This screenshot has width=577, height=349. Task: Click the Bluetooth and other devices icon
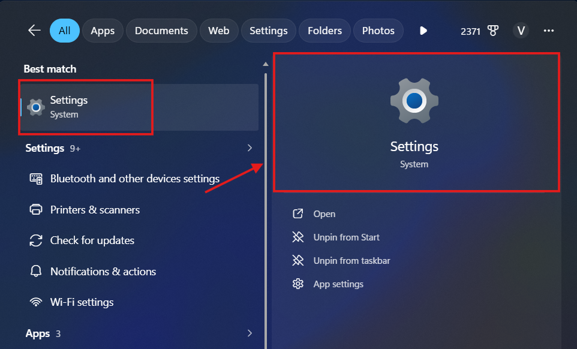pyautogui.click(x=36, y=179)
